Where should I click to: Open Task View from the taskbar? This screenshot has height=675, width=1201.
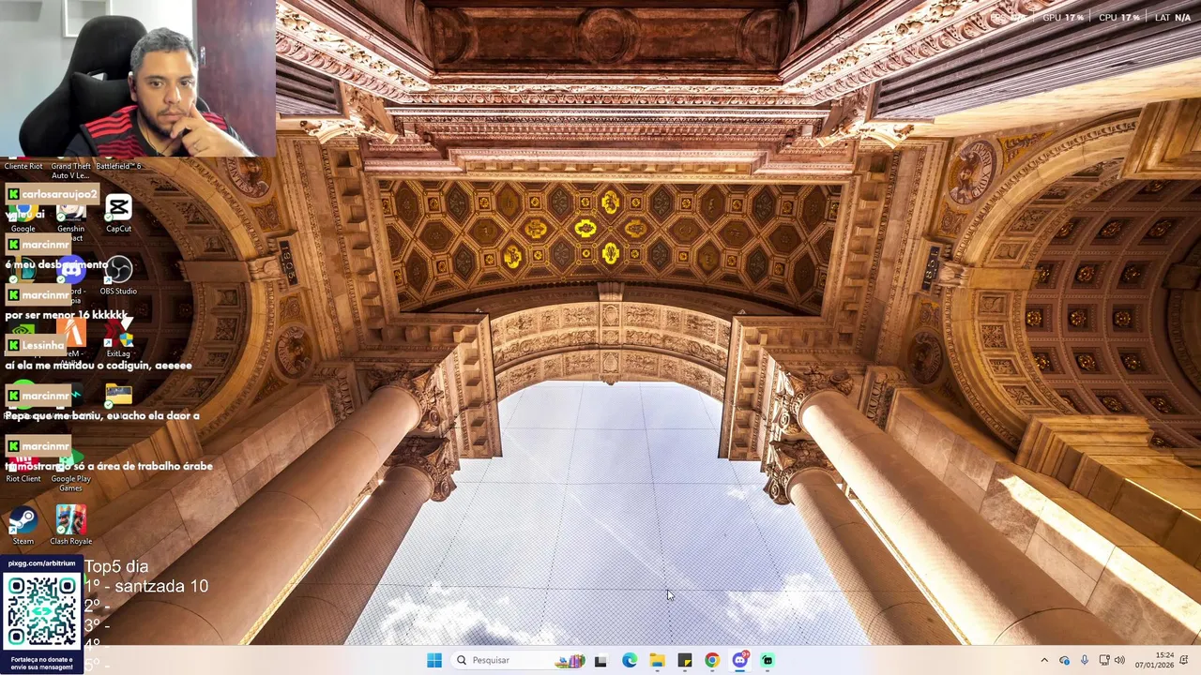coord(600,661)
